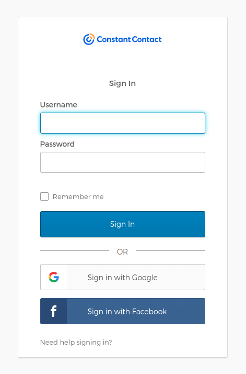Click the Google G logo icon
246x374 pixels.
pyautogui.click(x=54, y=277)
